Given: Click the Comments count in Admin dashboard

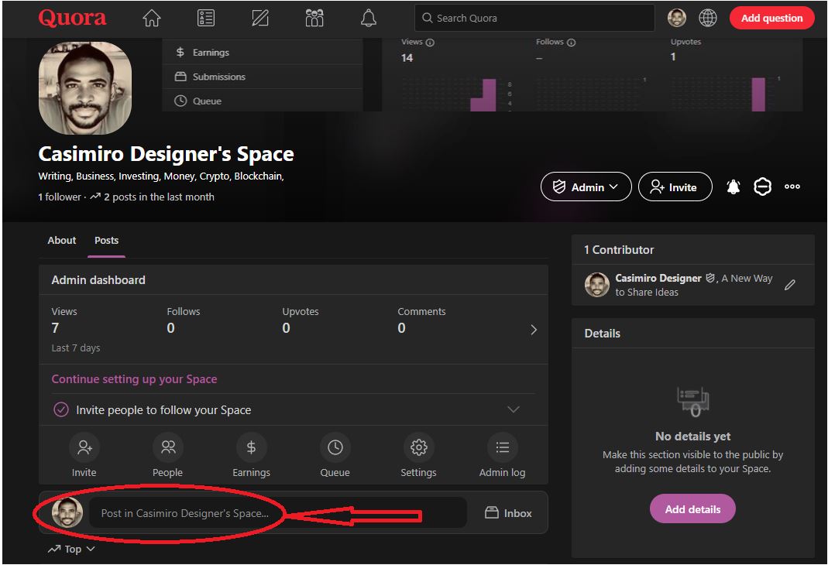Looking at the screenshot, I should (401, 328).
